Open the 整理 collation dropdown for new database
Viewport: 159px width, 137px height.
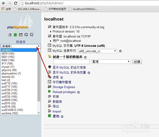click(111, 62)
